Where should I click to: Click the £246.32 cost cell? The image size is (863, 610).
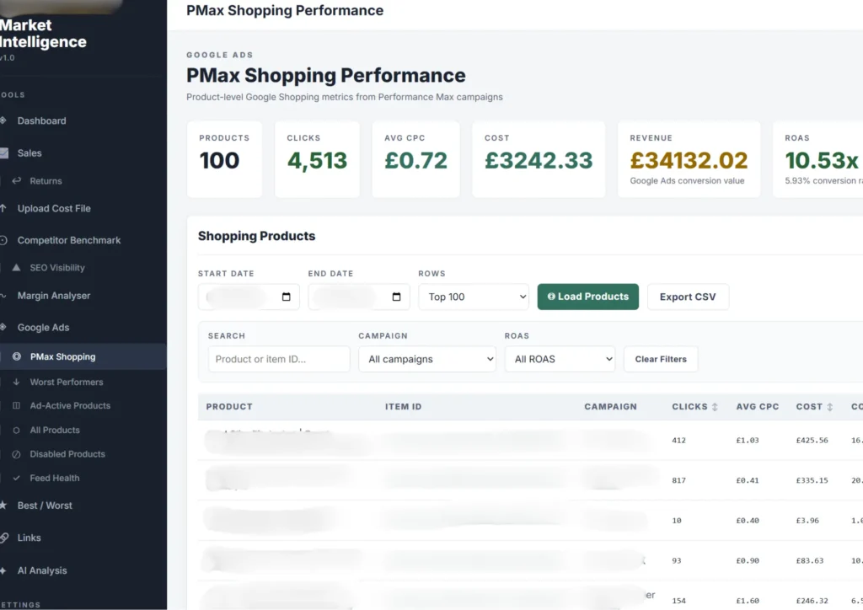[x=812, y=602]
